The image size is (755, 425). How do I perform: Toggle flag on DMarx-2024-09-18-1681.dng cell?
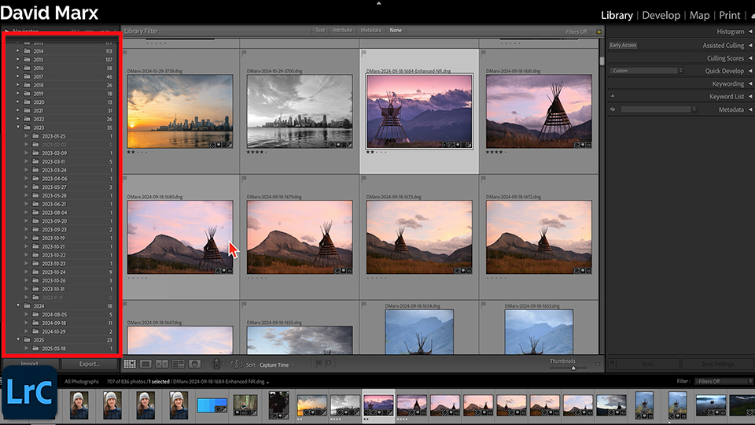[x=483, y=53]
